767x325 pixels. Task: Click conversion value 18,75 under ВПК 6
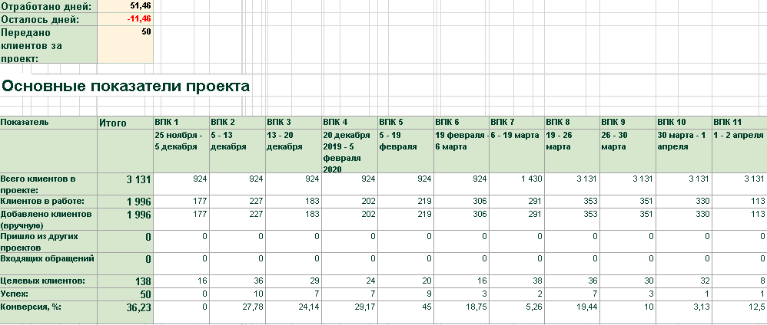point(461,312)
